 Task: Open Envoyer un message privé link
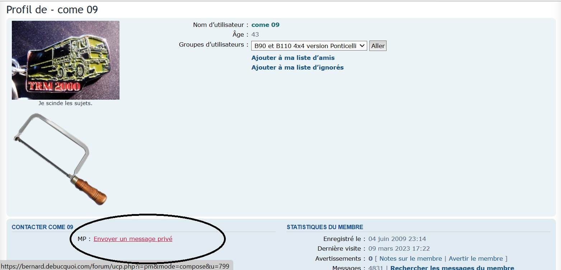133,239
